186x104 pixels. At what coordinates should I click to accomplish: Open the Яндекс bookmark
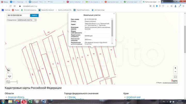point(16,10)
